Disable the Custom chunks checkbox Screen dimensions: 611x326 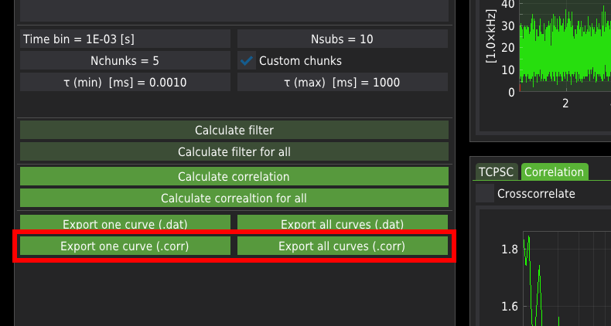[247, 60]
